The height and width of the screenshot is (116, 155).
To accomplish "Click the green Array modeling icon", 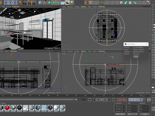I will click(x=54, y=3).
